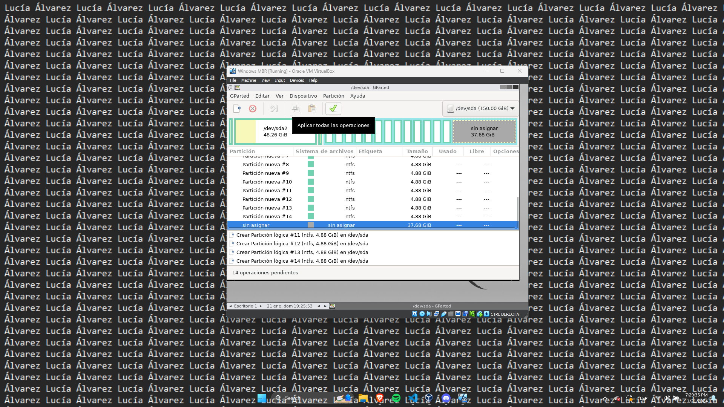Click the copy partition toolbar icon

pyautogui.click(x=296, y=109)
